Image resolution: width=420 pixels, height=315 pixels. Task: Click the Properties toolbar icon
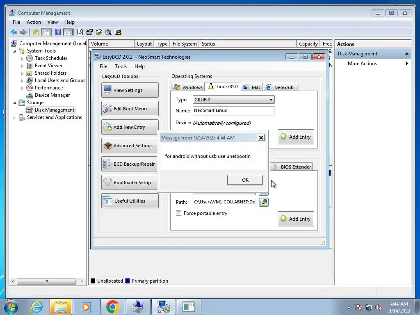tap(89, 32)
